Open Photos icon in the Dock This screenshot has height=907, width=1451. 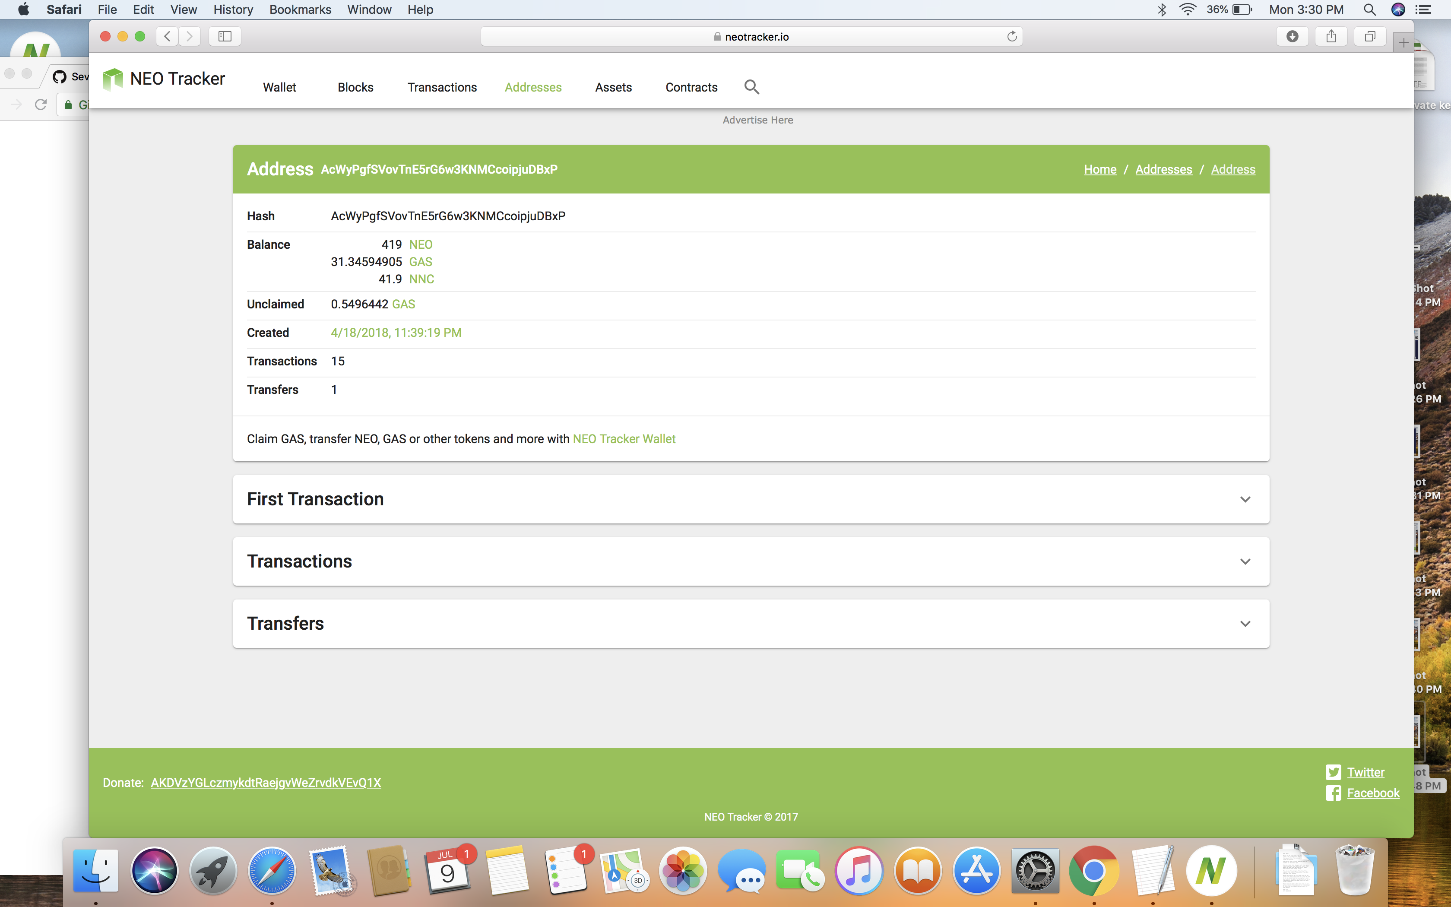click(683, 870)
